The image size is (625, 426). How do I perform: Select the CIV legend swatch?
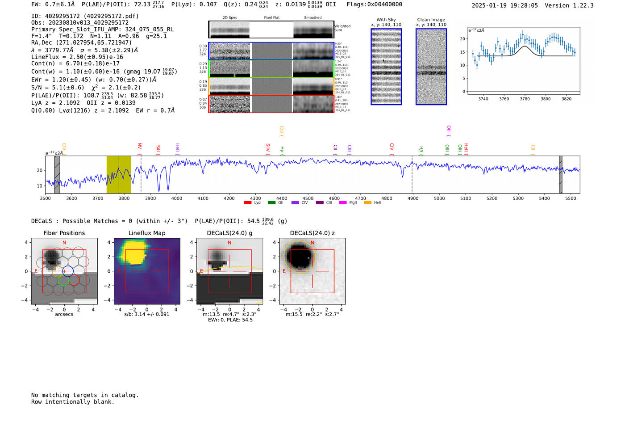coord(295,202)
